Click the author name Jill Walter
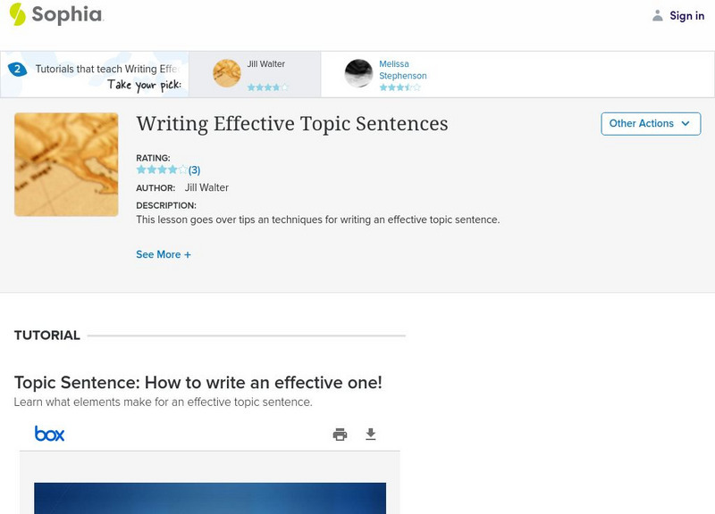The width and height of the screenshot is (715, 514). [206, 187]
